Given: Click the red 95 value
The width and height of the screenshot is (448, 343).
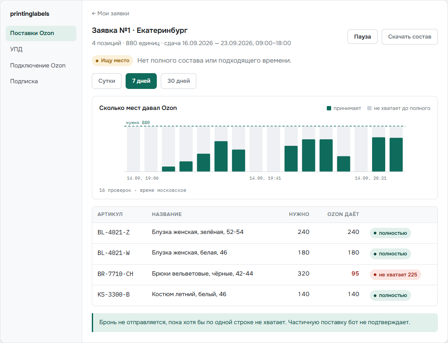Looking at the screenshot, I should (x=355, y=273).
